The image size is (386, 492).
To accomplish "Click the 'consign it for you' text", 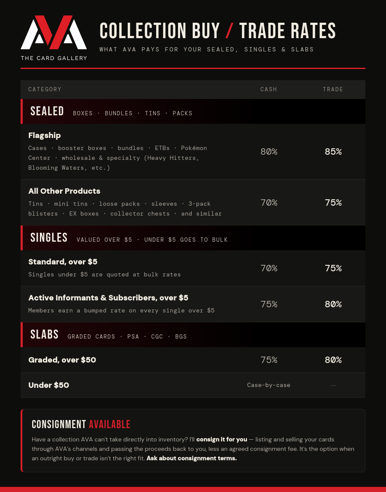I will tap(222, 439).
